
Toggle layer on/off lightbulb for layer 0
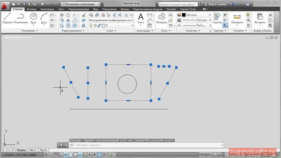pos(91,25)
